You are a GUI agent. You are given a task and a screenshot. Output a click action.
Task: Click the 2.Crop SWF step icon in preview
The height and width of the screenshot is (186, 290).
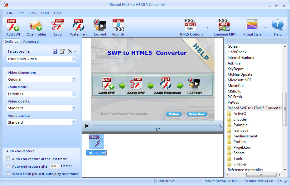tap(136, 83)
